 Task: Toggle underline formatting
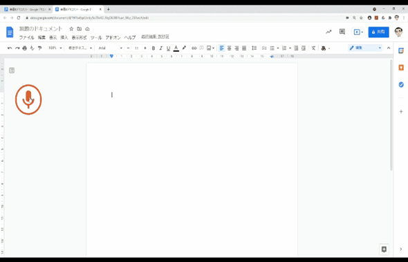168,48
